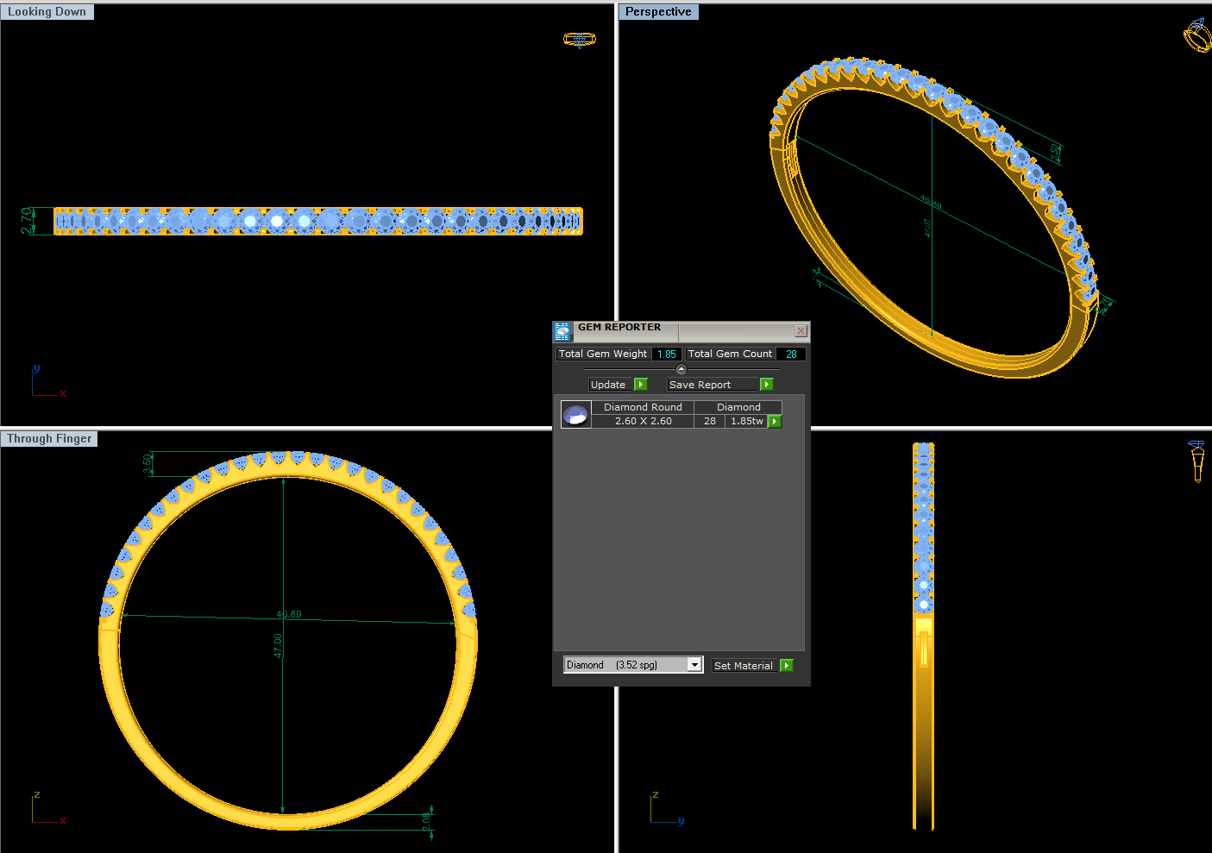1212x853 pixels.
Task: Click the Total Gem Count label
Action: [x=731, y=354]
